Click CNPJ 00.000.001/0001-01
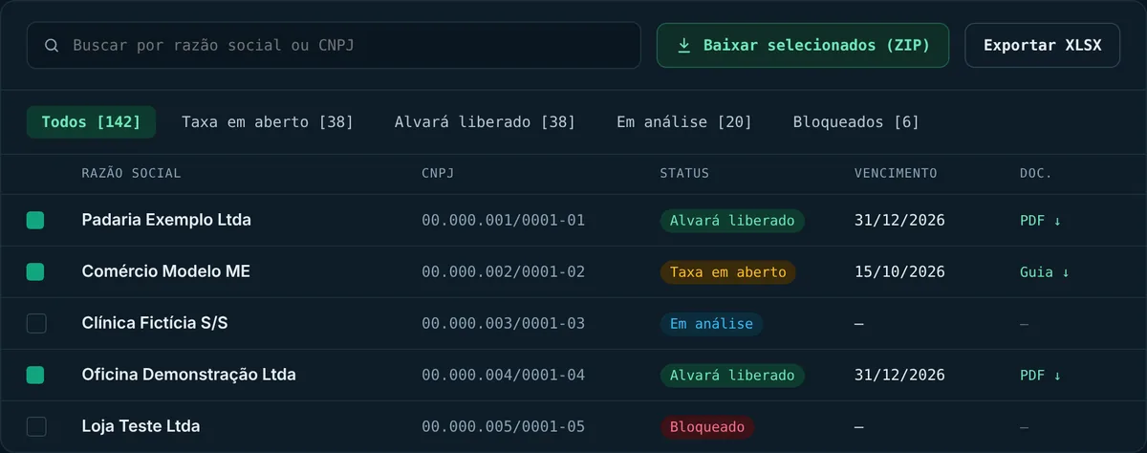1147x453 pixels. tap(503, 220)
